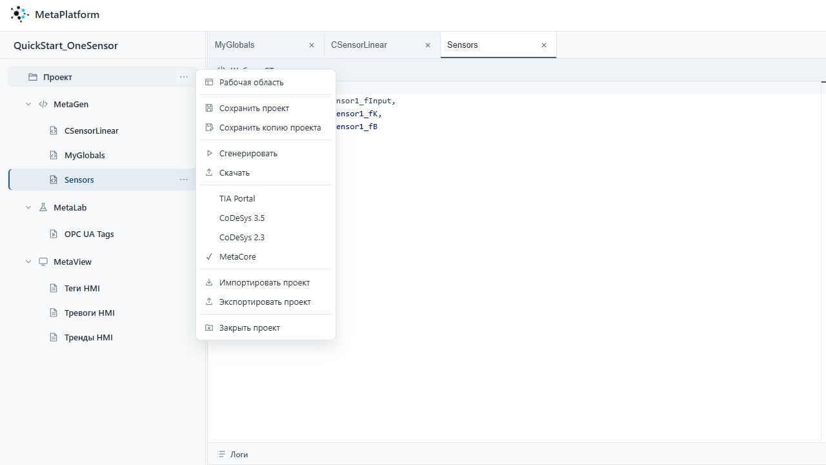The image size is (826, 465).
Task: Click the OPC UA Tags file icon
Action: (54, 234)
